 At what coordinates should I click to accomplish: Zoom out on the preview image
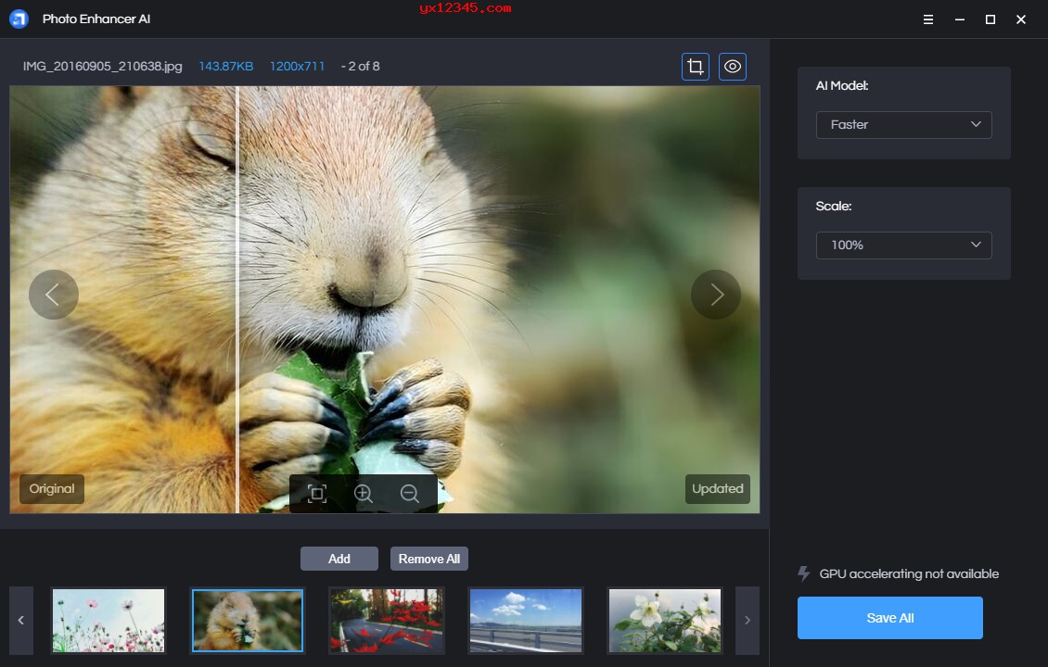pos(410,493)
